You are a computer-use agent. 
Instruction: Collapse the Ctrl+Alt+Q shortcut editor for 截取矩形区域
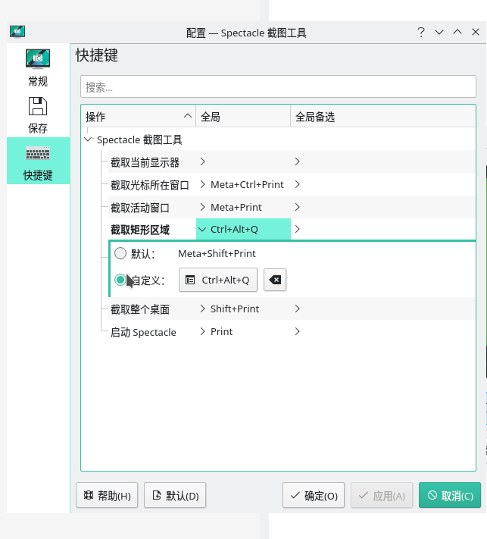pos(202,229)
